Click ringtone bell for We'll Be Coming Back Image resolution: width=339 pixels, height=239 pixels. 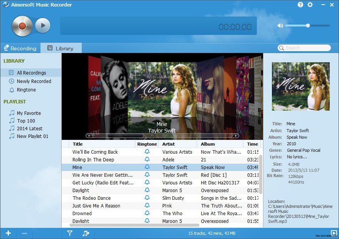point(147,151)
